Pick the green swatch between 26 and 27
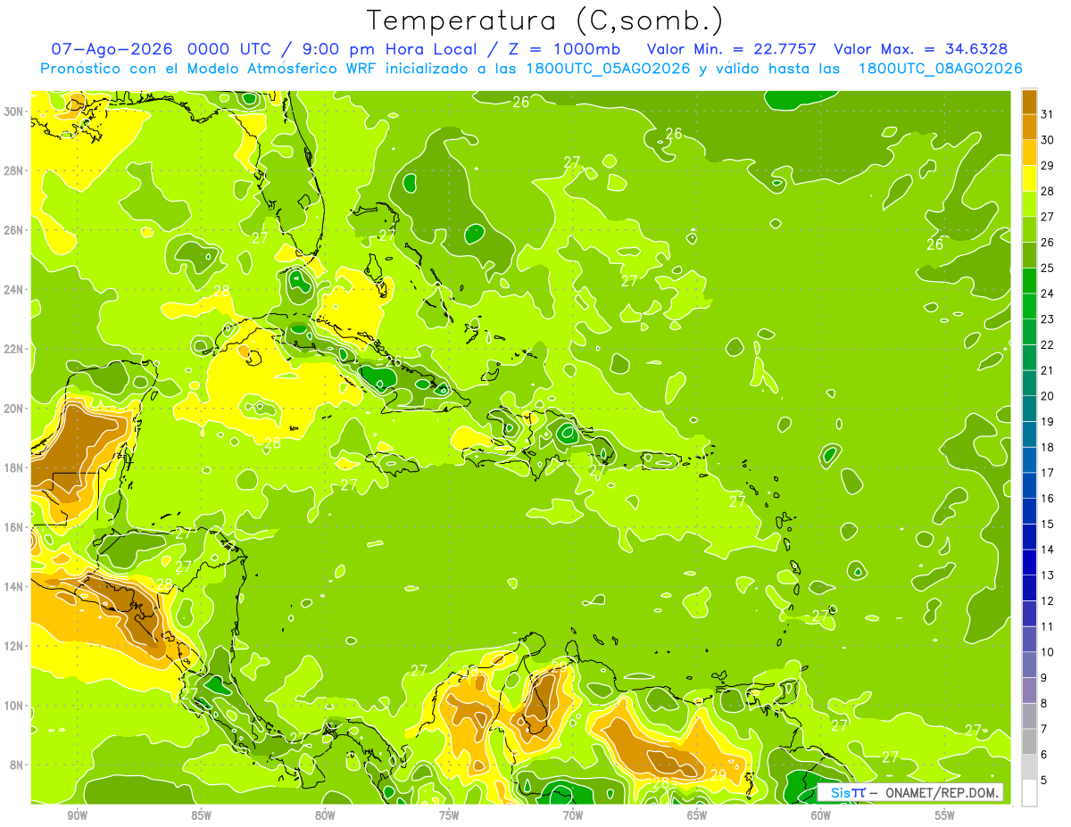Screen dimensions: 1071x827 [1029, 229]
